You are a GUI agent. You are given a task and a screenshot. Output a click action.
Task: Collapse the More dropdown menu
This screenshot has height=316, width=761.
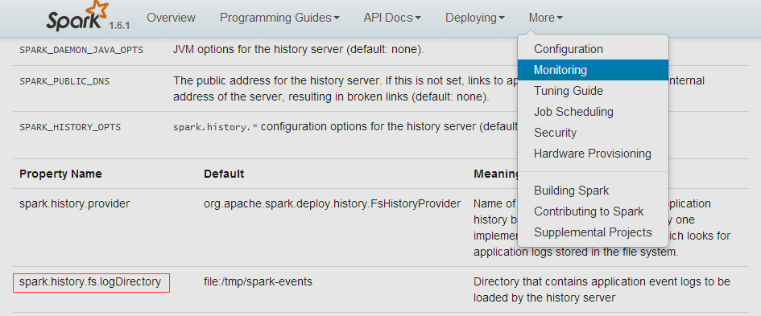point(545,18)
